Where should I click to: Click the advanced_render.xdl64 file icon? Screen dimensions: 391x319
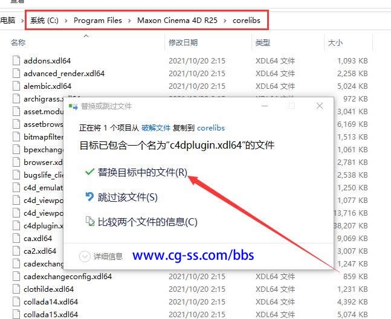click(x=16, y=73)
